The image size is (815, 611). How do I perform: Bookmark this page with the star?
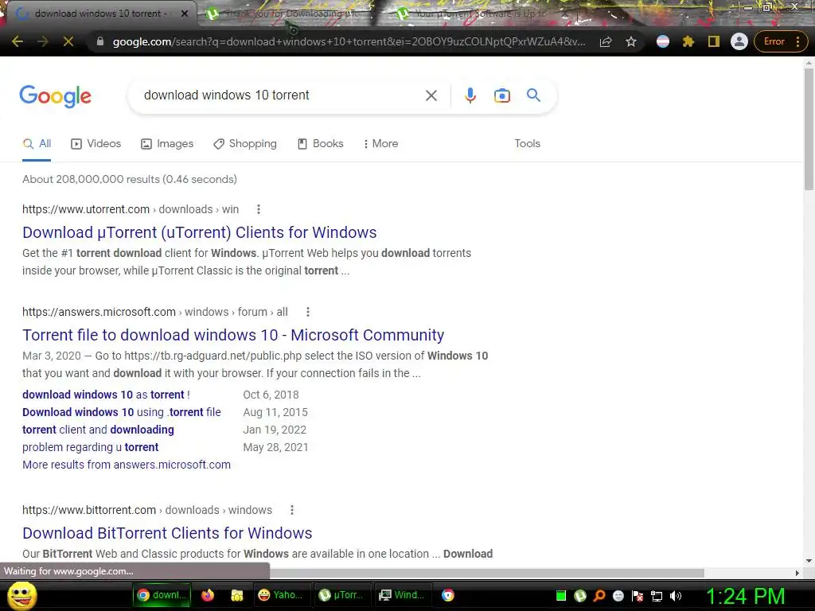(x=631, y=41)
